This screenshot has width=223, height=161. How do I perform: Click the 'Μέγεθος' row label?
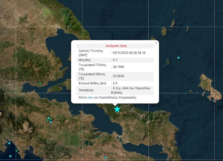click(84, 60)
